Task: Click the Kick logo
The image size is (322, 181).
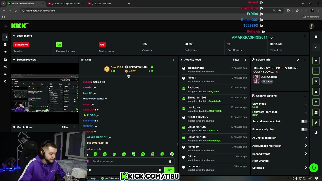Action: [20, 26]
